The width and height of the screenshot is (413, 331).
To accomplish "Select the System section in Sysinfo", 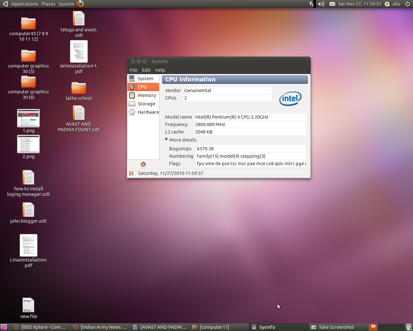I will coord(146,78).
